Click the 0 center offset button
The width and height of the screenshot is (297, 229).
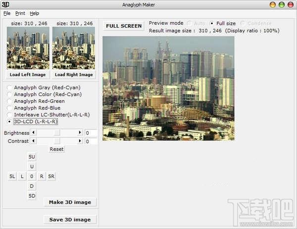pos(32,176)
